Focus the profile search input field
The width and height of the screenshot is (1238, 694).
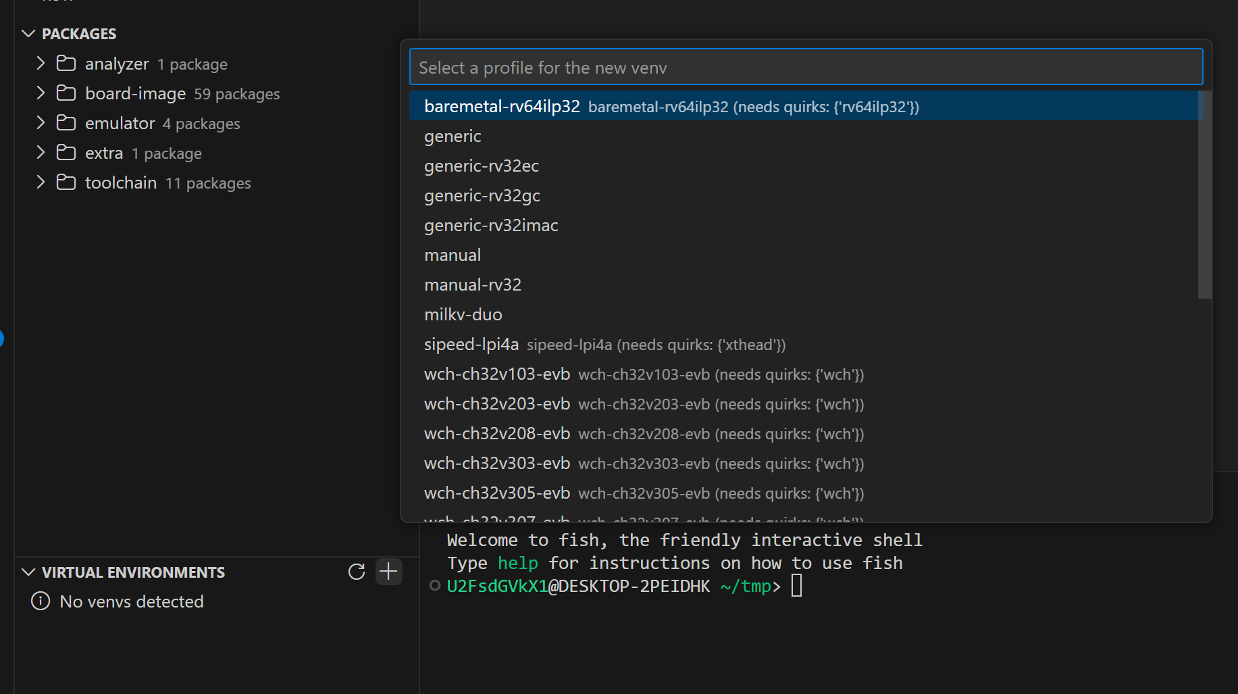(x=805, y=68)
